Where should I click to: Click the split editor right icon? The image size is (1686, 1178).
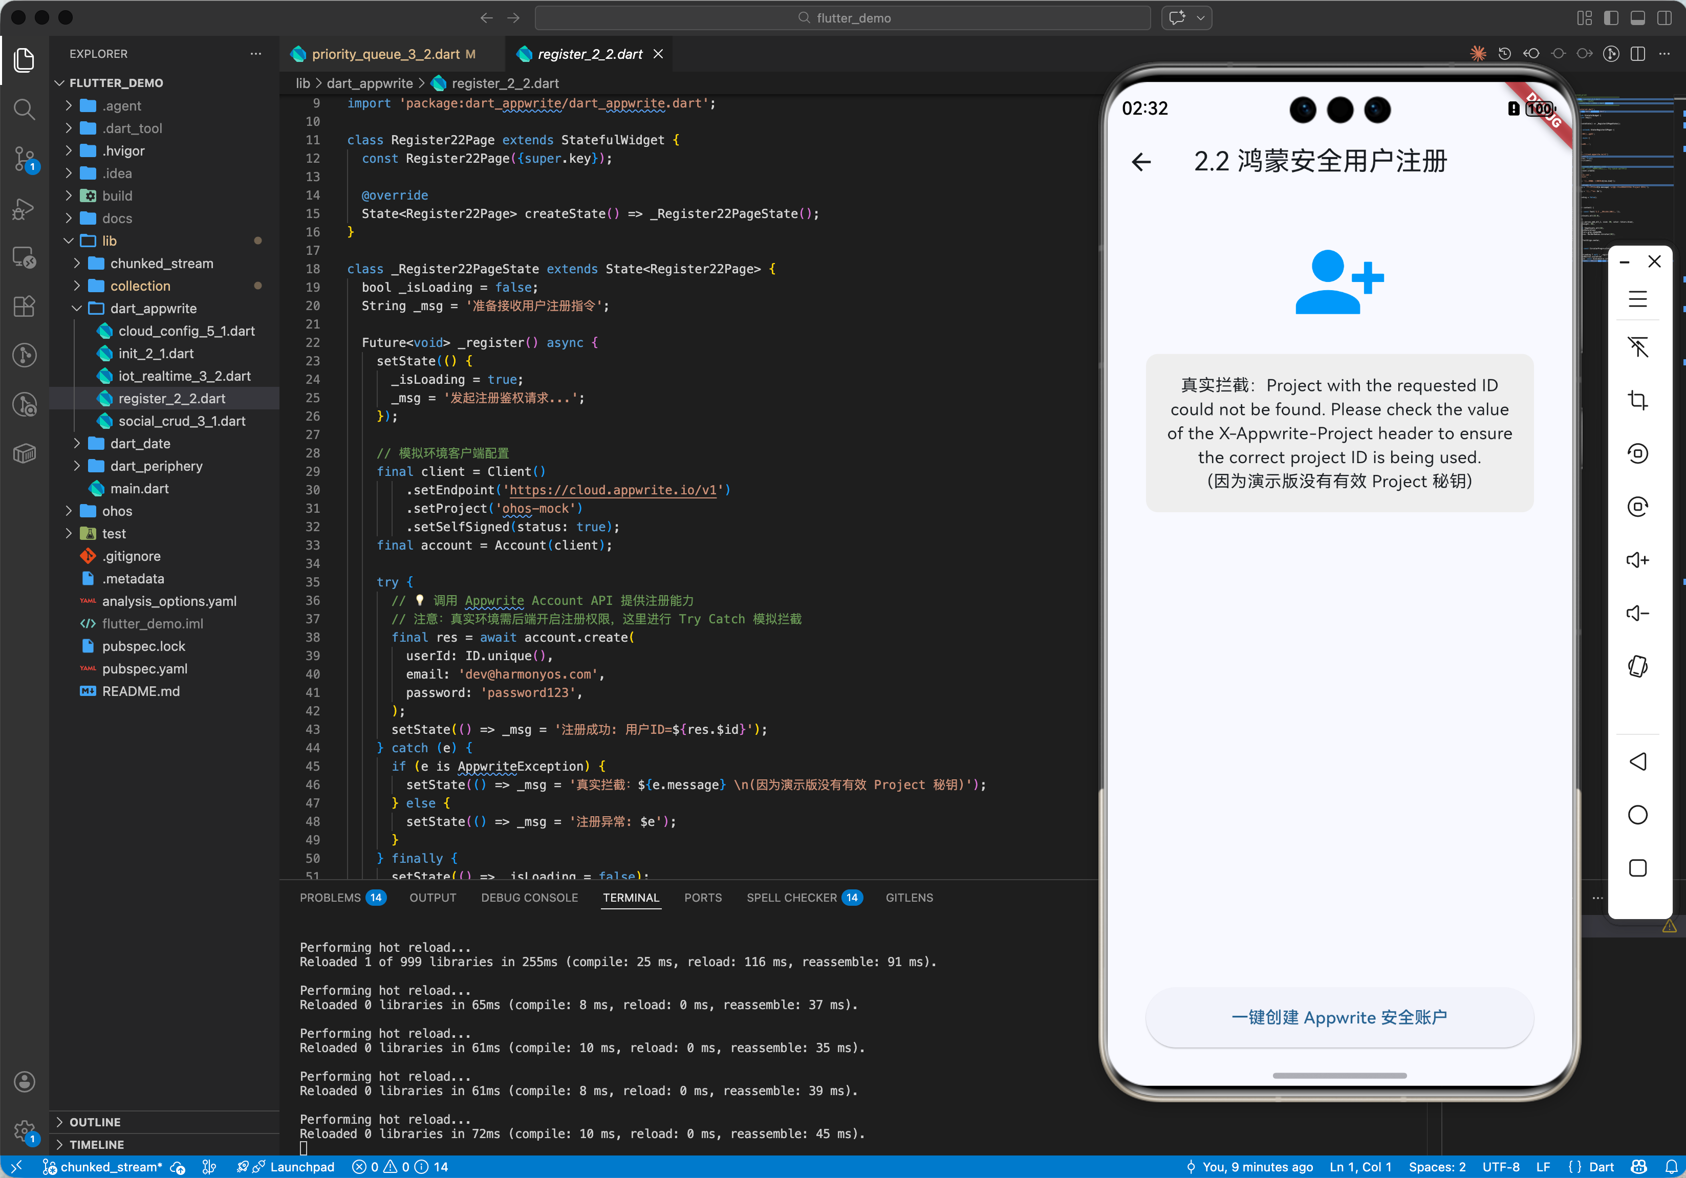tap(1637, 54)
